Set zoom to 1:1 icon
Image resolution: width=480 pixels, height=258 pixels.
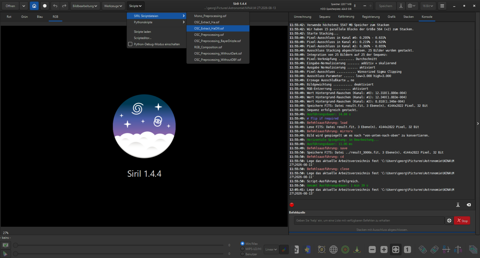tap(407, 249)
